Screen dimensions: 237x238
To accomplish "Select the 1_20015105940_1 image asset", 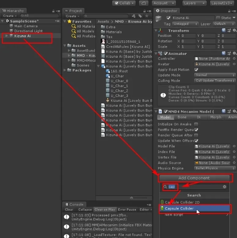I will (x=121, y=42).
